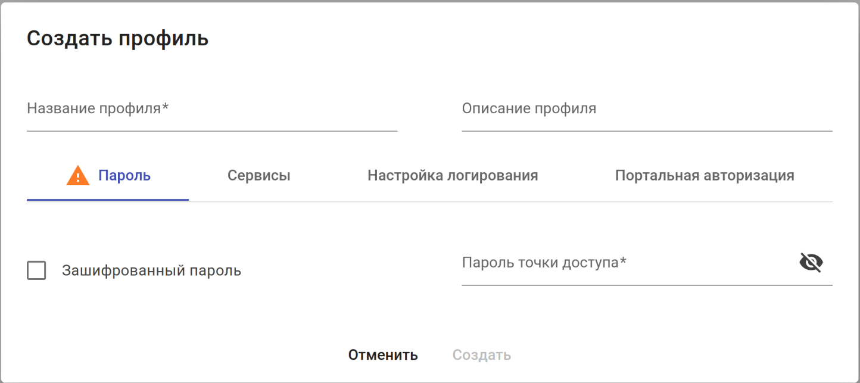The width and height of the screenshot is (860, 383).
Task: Click the Создать button
Action: click(481, 355)
